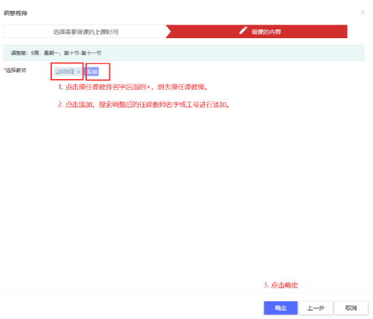The height and width of the screenshot is (319, 373).
Task: Go back using the 上一步 button
Action: 316,308
